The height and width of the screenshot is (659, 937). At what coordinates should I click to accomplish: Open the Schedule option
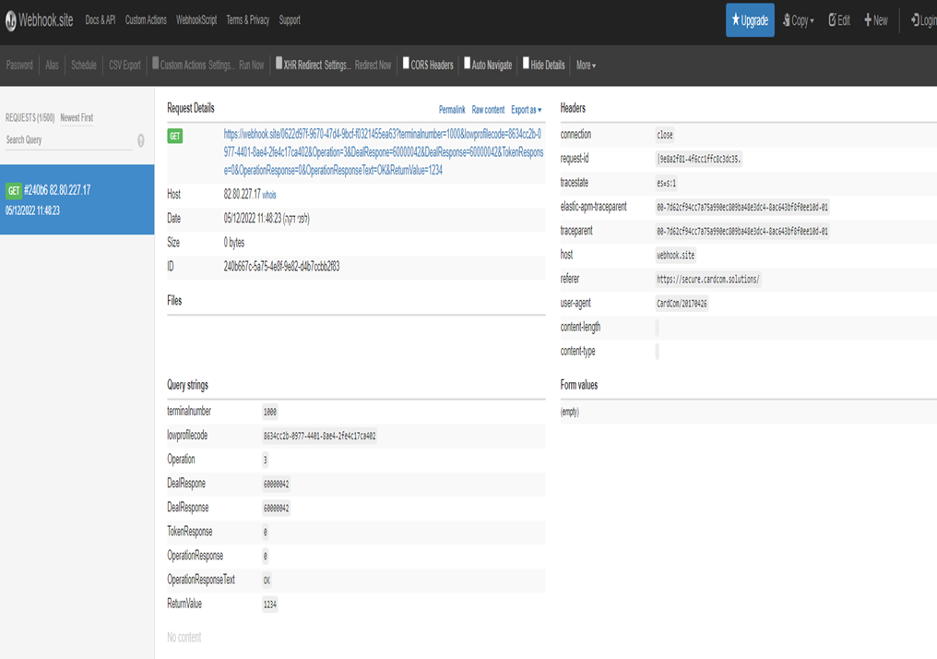[x=84, y=65]
